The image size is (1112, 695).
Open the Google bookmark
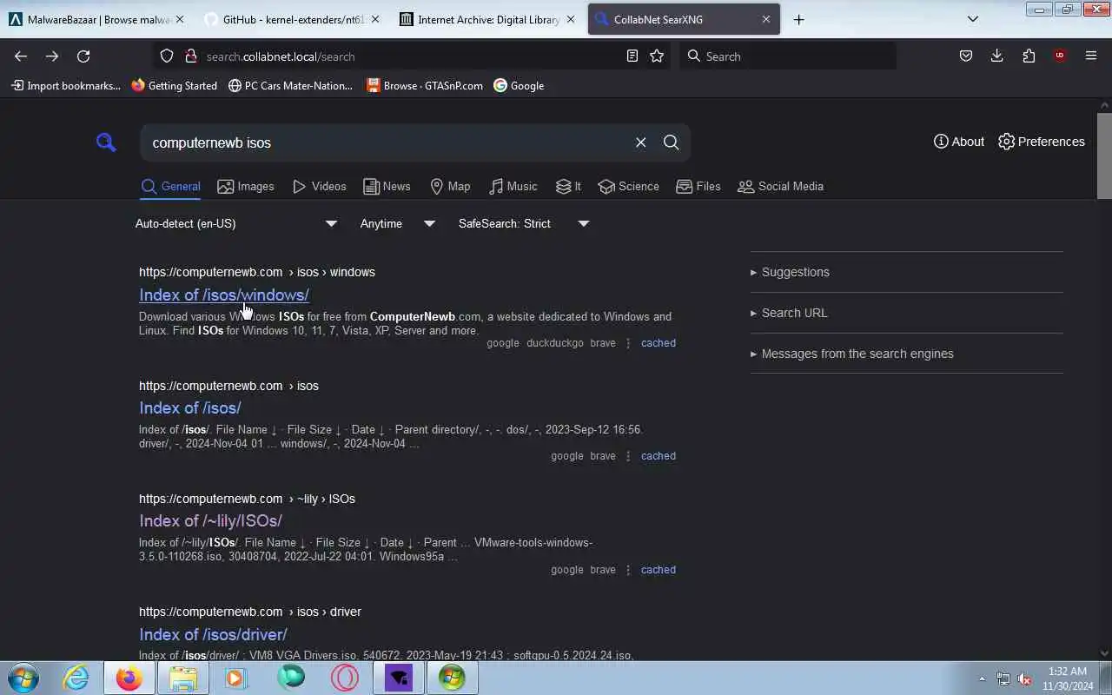(x=519, y=85)
